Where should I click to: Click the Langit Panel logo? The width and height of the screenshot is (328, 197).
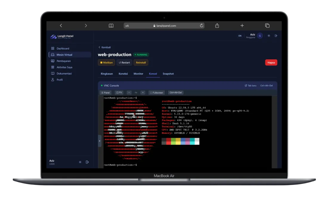tap(62, 37)
